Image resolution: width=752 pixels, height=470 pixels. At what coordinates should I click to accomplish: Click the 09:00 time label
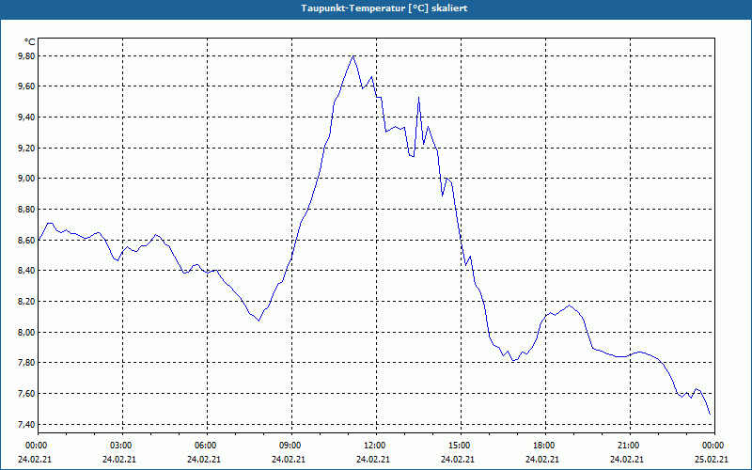291,446
